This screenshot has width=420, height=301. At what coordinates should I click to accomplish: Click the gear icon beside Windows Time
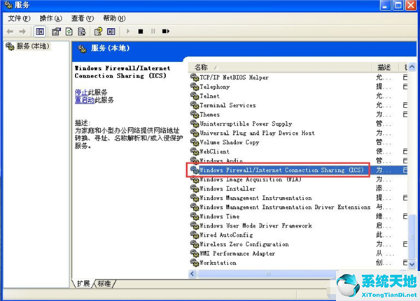click(195, 216)
